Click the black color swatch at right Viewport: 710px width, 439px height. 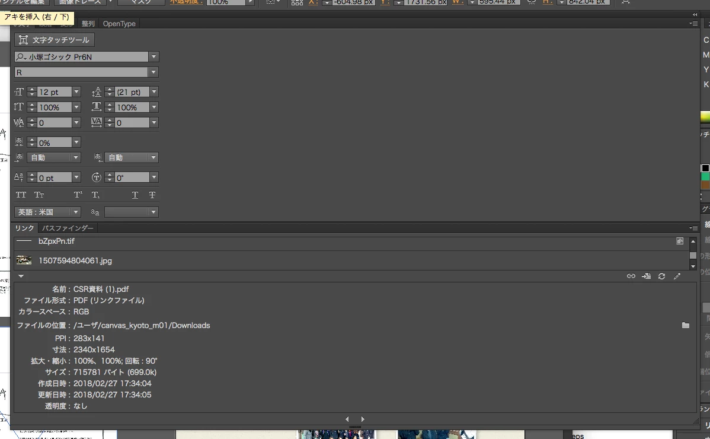pyautogui.click(x=705, y=168)
